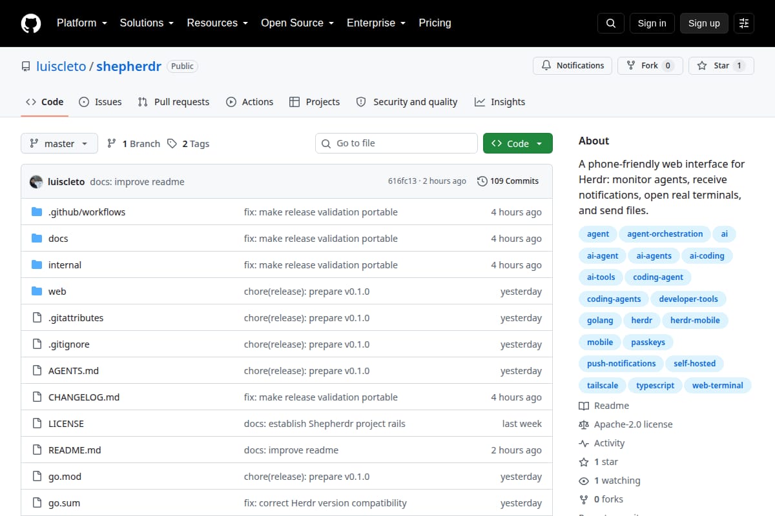The height and width of the screenshot is (516, 775).
Task: Star the repository with Star button
Action: pos(721,66)
